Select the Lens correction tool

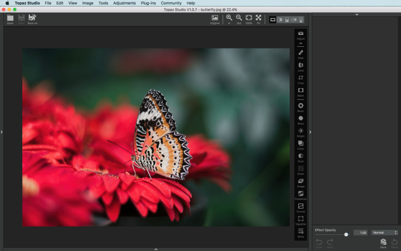pos(301,67)
